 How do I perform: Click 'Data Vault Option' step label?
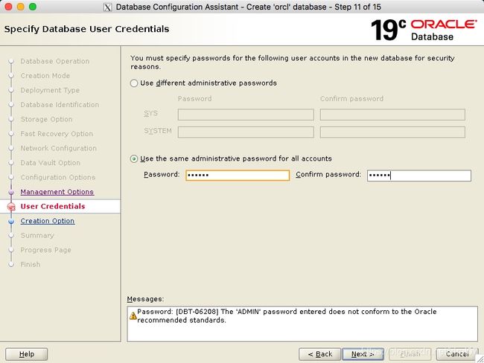[51, 163]
